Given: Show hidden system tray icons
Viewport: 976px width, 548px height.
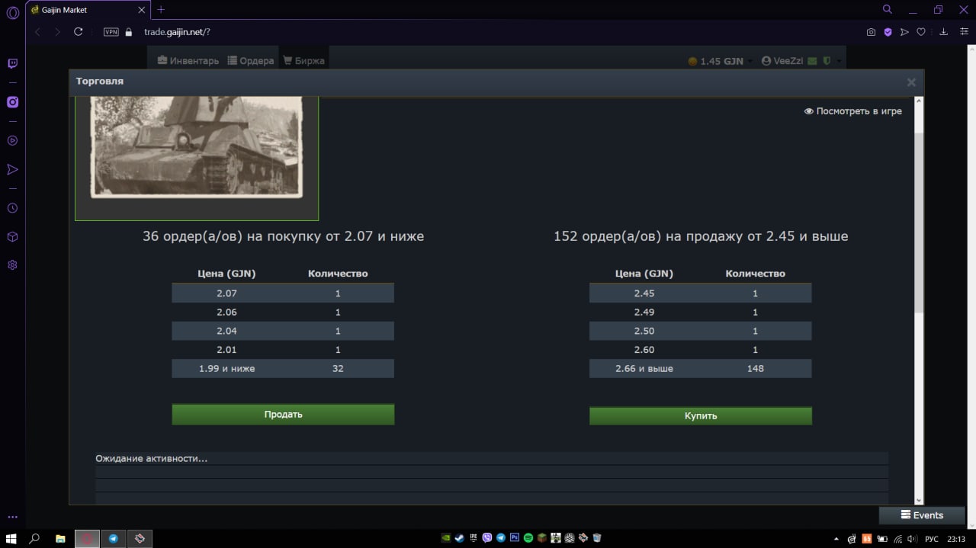Looking at the screenshot, I should (x=836, y=538).
